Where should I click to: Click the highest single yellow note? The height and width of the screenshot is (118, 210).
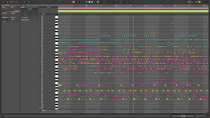coord(172,23)
